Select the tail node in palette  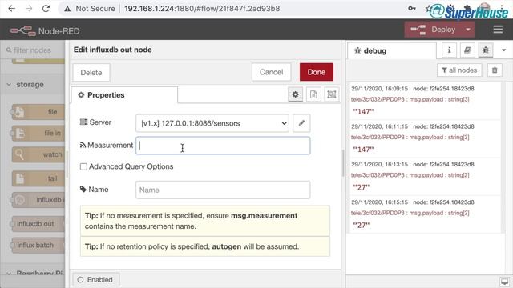38,178
